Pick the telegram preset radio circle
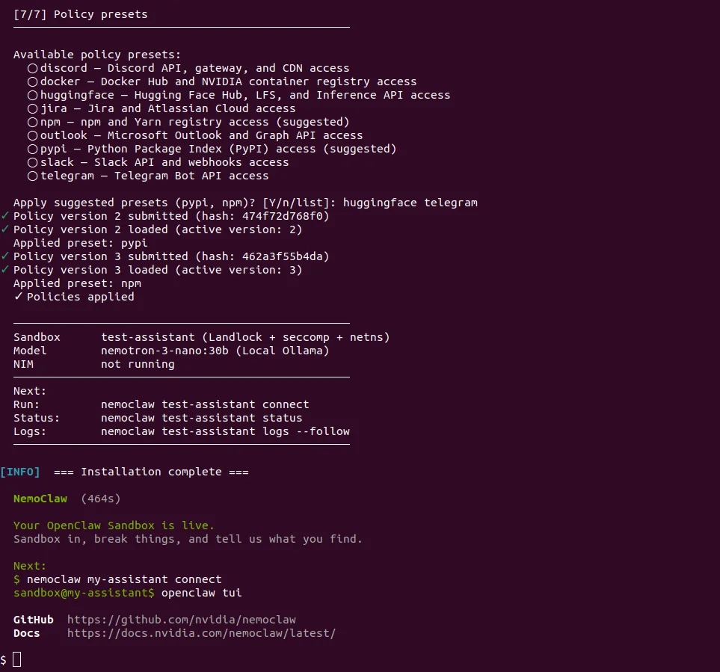 tap(33, 176)
